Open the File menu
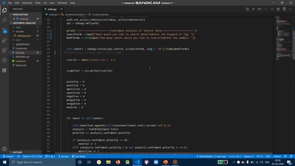This screenshot has height=166, width=295. [x=10, y=3]
